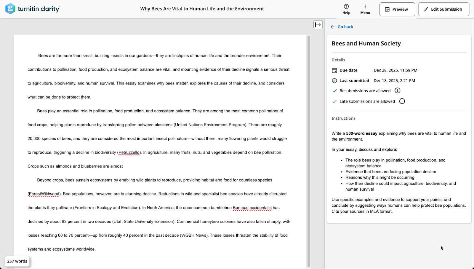Click the Turnitin Clarity logo icon
474x269 pixels.
click(x=10, y=9)
